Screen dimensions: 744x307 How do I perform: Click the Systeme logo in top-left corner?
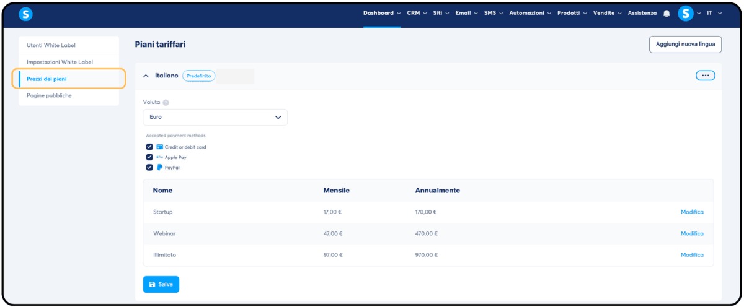25,13
